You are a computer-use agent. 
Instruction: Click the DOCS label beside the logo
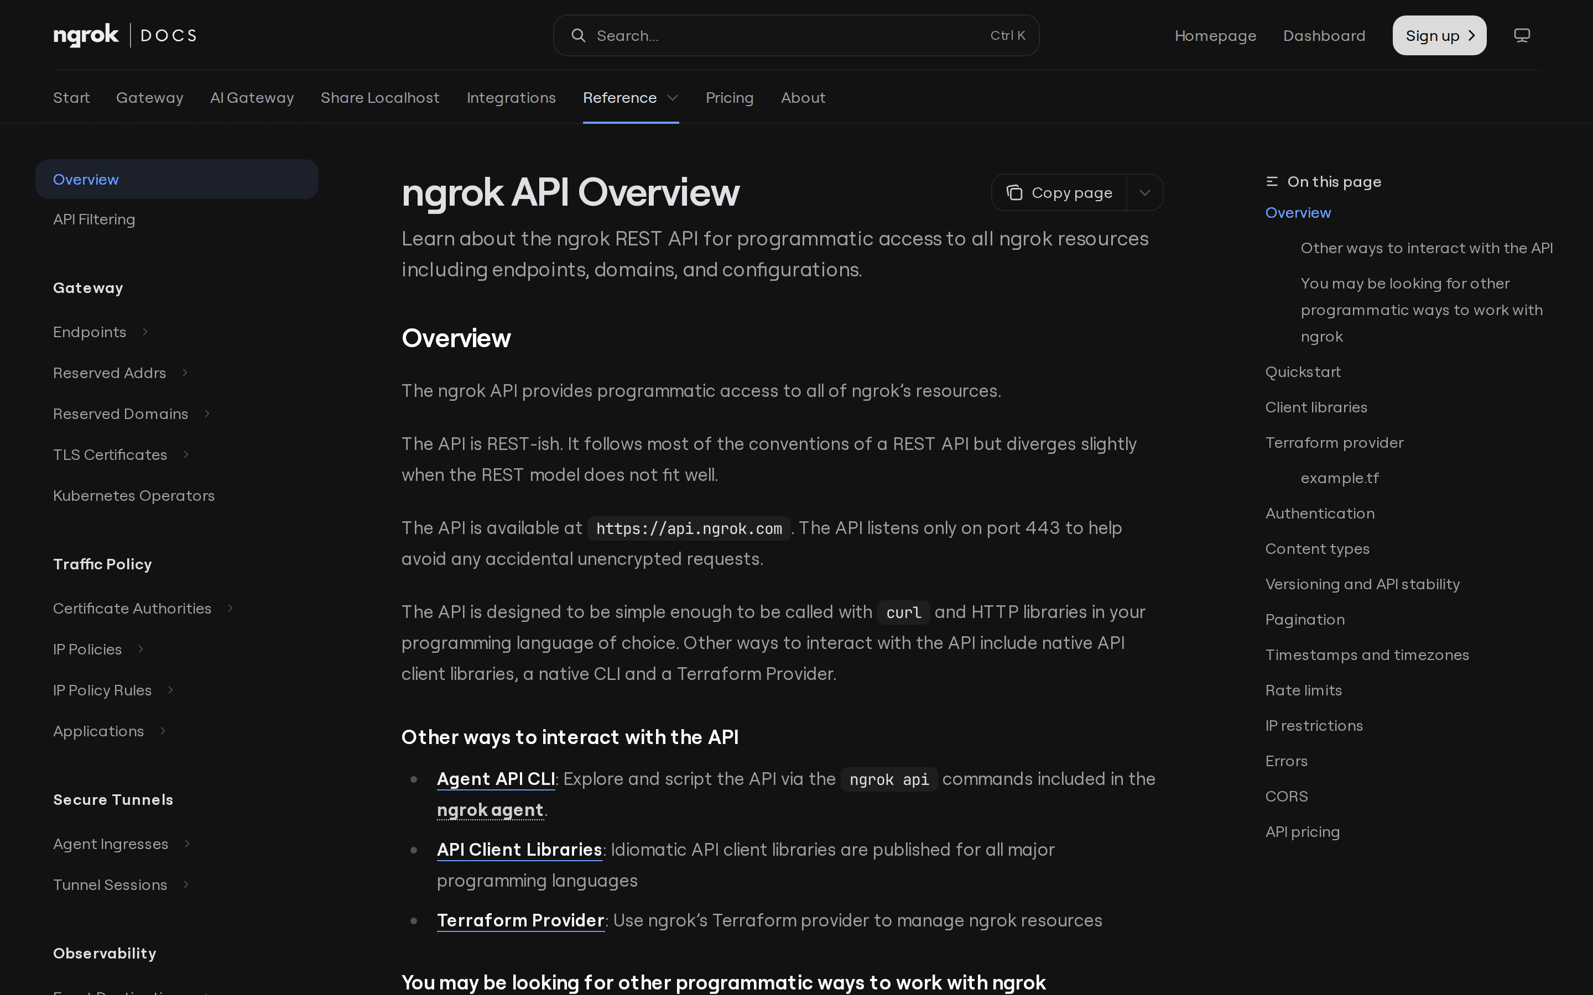tap(169, 35)
